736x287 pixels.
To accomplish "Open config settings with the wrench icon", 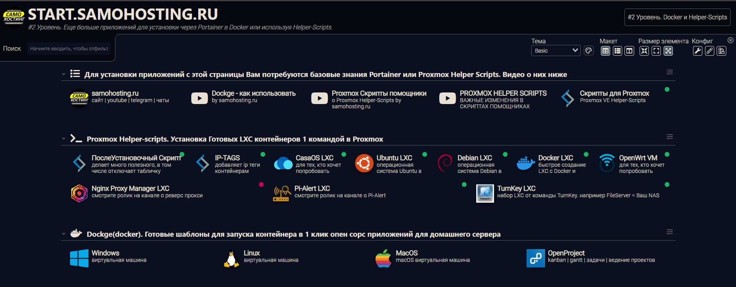I will [x=698, y=51].
